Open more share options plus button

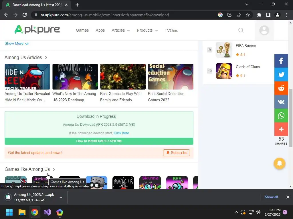click(x=281, y=129)
